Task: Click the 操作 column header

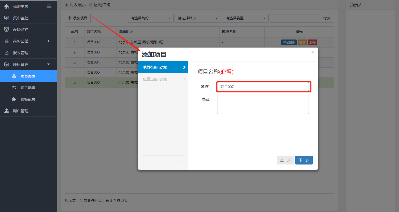Action: tap(299, 32)
